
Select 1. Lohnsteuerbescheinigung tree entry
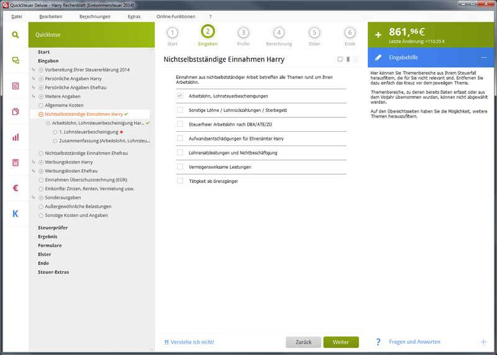click(x=88, y=132)
